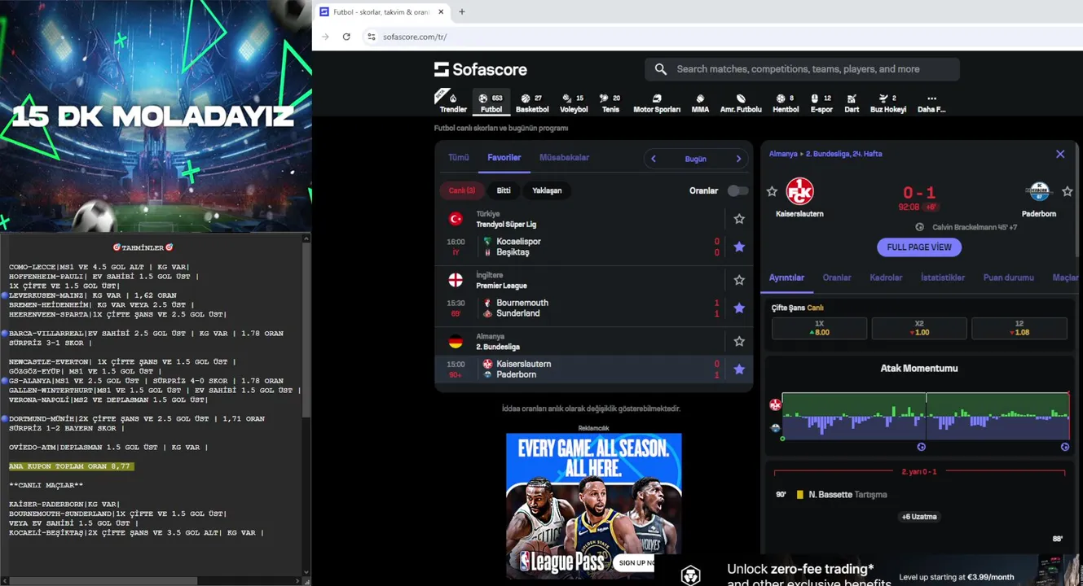Favorite the Trendyol Süper Lig league
The width and height of the screenshot is (1083, 586).
pos(739,219)
